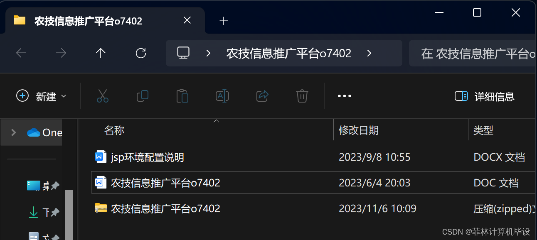537x240 pixels.
Task: Select the zipped 农技信息推广平台o7402 archive
Action: click(313, 208)
